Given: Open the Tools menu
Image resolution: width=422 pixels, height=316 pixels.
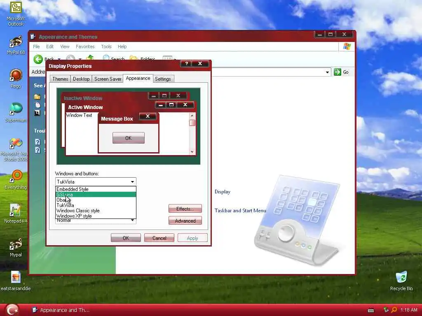Looking at the screenshot, I should pyautogui.click(x=106, y=46).
